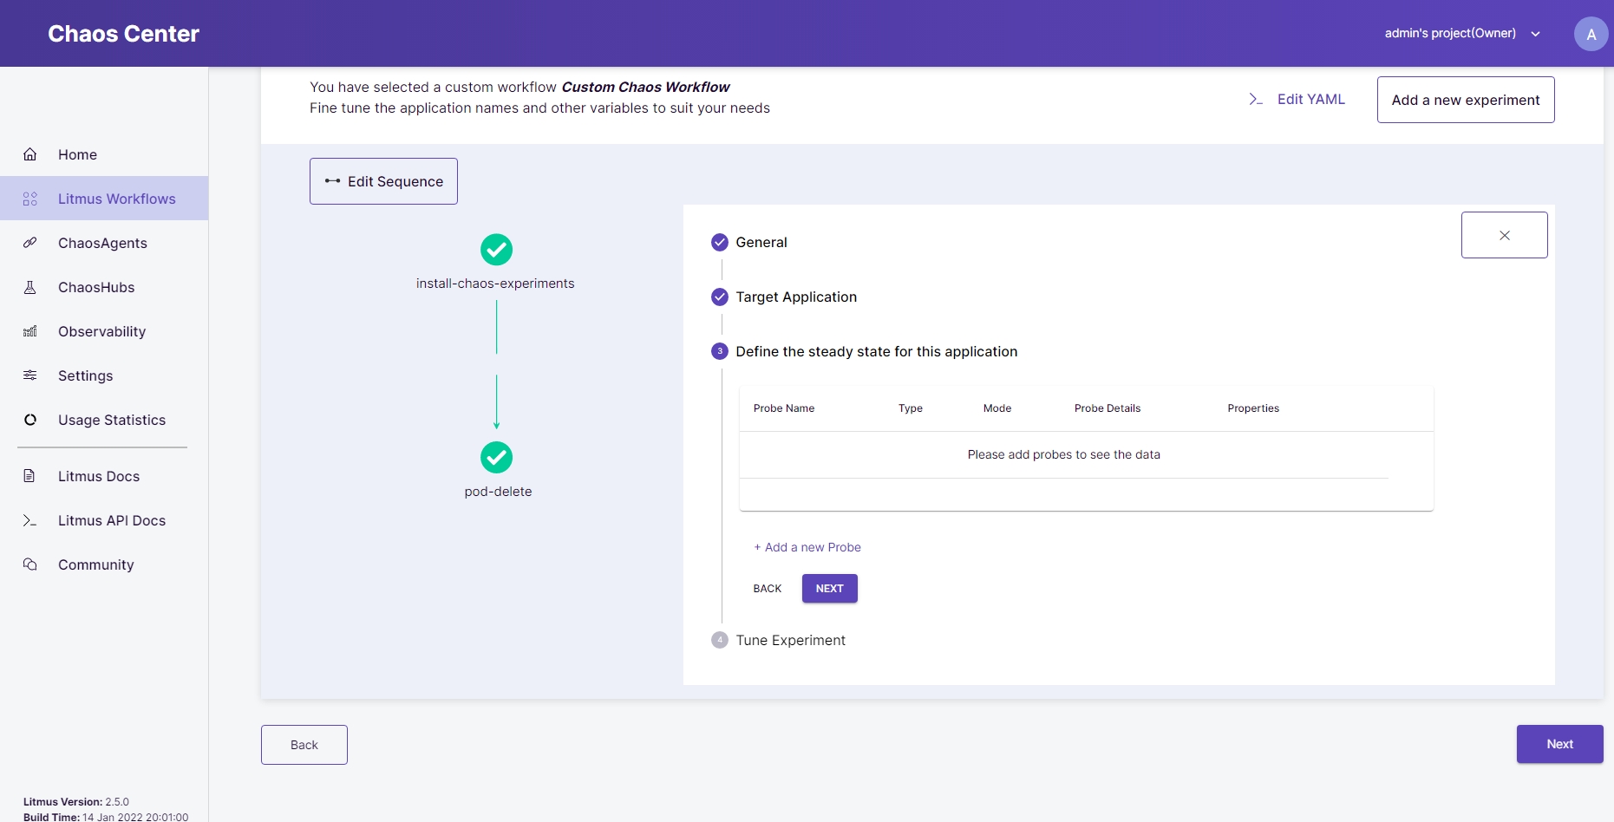Click the ChaosHubs flask icon

point(30,287)
